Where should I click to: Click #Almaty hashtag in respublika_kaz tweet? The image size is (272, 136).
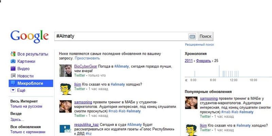tap(135, 125)
